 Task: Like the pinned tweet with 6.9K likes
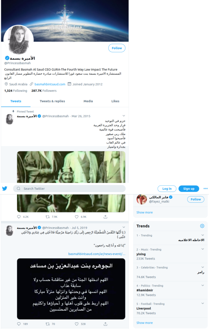[77, 217]
